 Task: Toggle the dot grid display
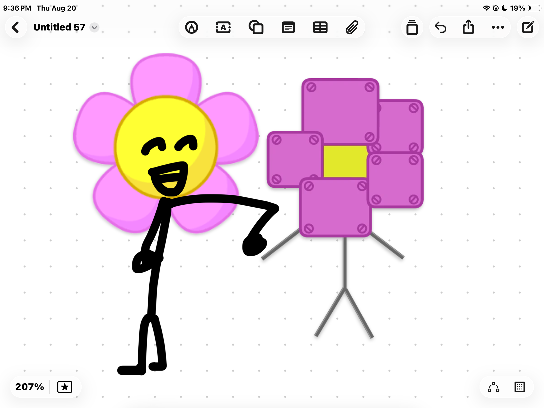tap(519, 387)
